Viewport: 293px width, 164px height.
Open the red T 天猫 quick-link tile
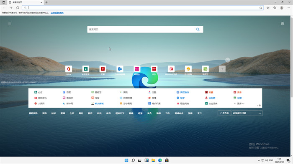click(x=103, y=69)
